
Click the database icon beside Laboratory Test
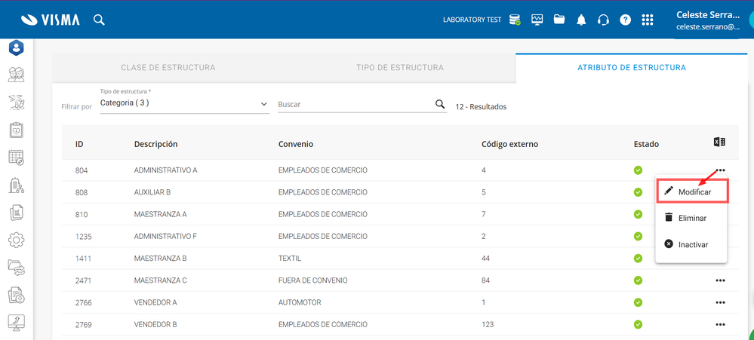515,20
